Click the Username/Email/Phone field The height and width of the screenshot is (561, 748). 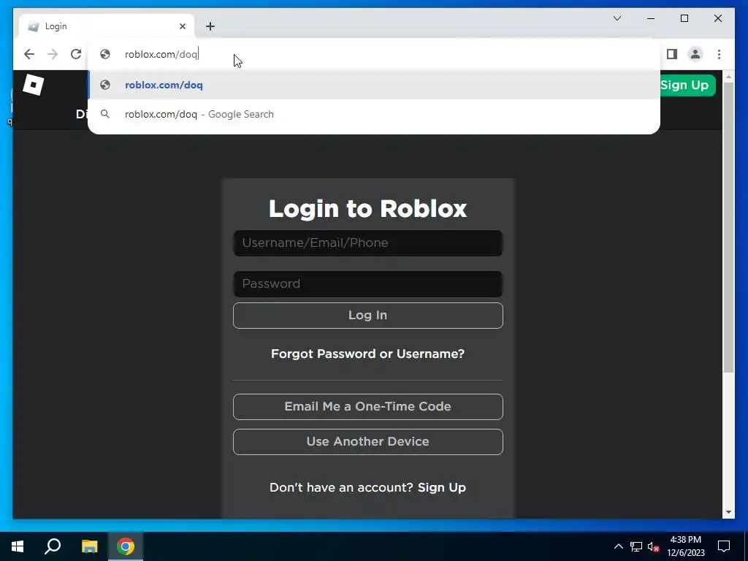click(x=368, y=243)
